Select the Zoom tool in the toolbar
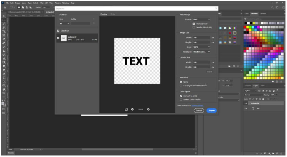The image size is (287, 157). click(4, 93)
